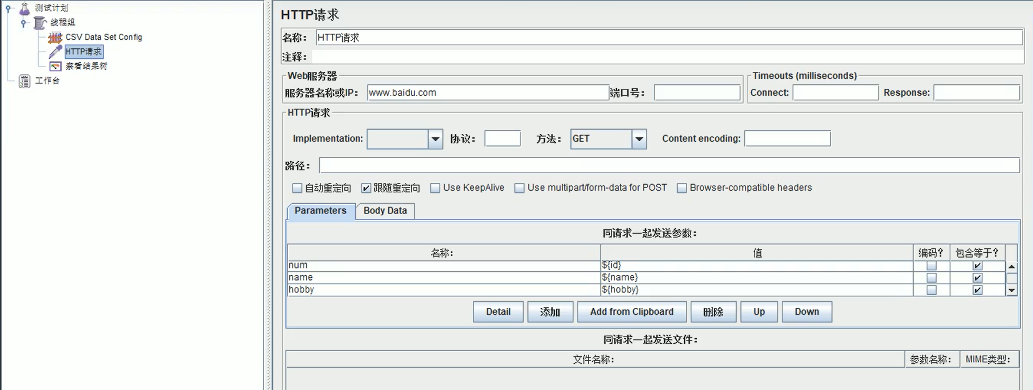Click parameters table scroll down arrow
The height and width of the screenshot is (390, 1033).
point(1012,290)
